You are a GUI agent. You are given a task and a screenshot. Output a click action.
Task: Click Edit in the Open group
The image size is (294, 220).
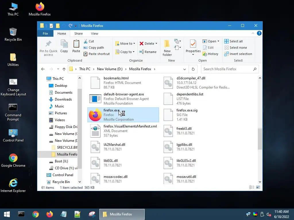pyautogui.click(x=208, y=48)
